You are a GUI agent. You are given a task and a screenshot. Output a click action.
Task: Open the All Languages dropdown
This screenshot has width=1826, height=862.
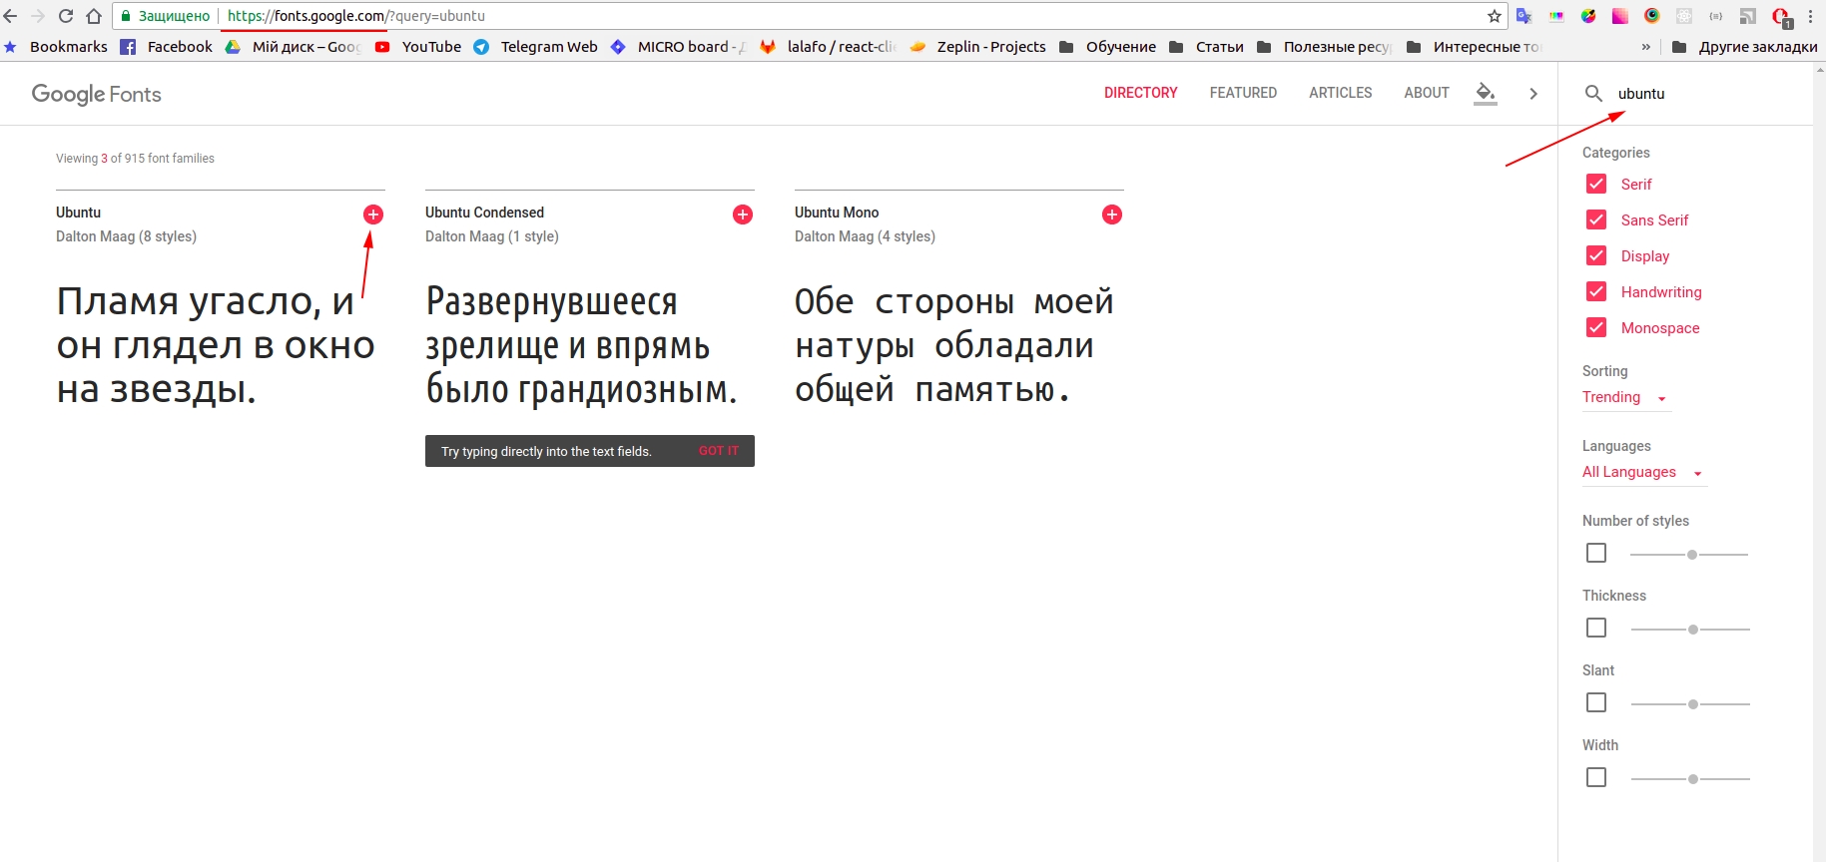[1641, 473]
